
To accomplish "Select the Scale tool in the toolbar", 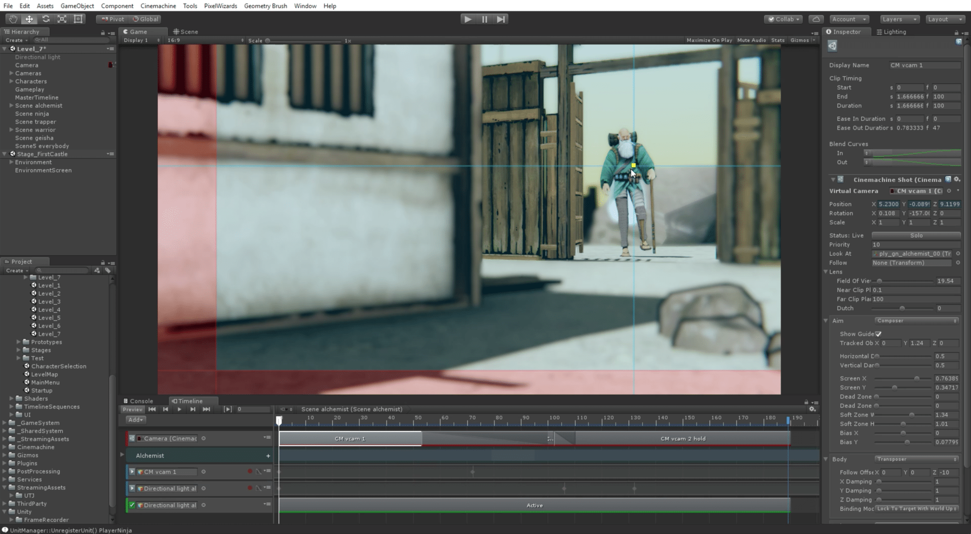I will (x=62, y=19).
